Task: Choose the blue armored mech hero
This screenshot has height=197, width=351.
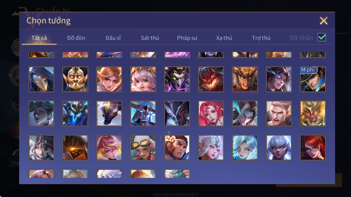Action: (143, 113)
